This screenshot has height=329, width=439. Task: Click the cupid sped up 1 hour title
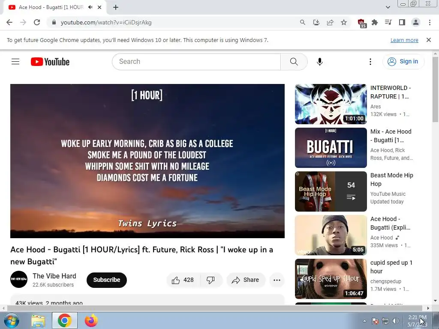[391, 266]
